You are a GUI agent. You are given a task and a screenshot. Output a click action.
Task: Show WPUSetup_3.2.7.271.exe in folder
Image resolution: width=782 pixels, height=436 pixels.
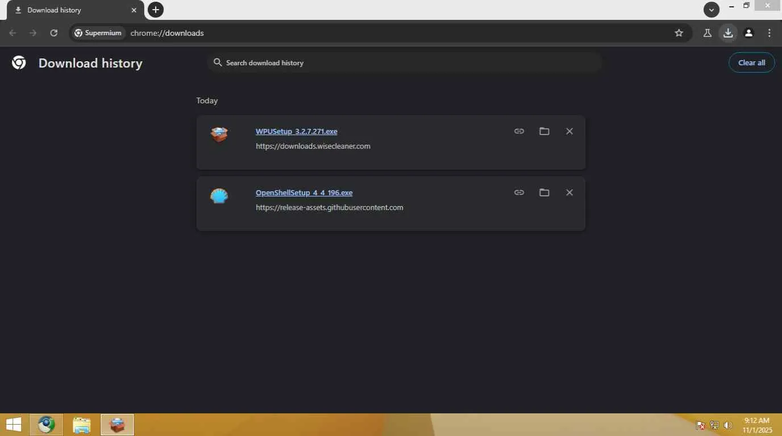tap(544, 131)
